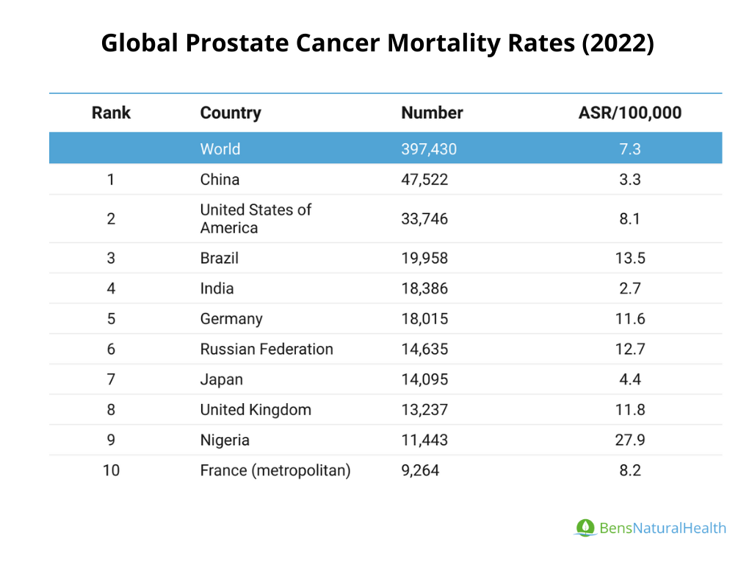Click the Global Prostate Cancer Mortality title
The height and width of the screenshot is (564, 752).
(x=377, y=43)
